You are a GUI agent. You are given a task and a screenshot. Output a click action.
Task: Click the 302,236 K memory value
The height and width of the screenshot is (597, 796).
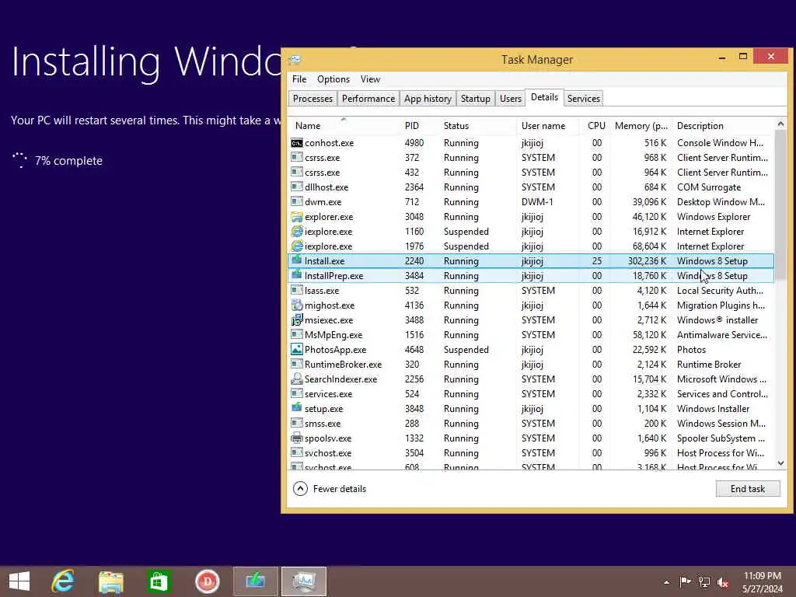[x=647, y=261]
